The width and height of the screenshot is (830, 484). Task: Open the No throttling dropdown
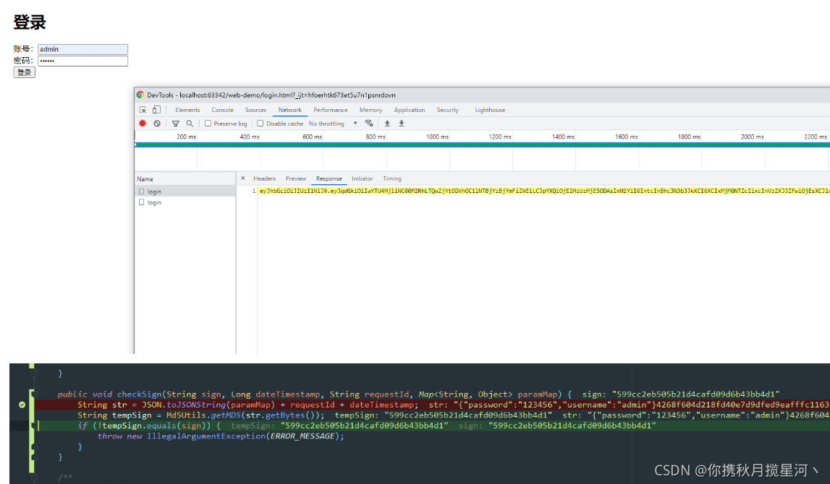coord(333,123)
